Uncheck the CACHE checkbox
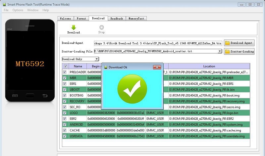Screen dimensions: 265x156 (x=65, y=130)
